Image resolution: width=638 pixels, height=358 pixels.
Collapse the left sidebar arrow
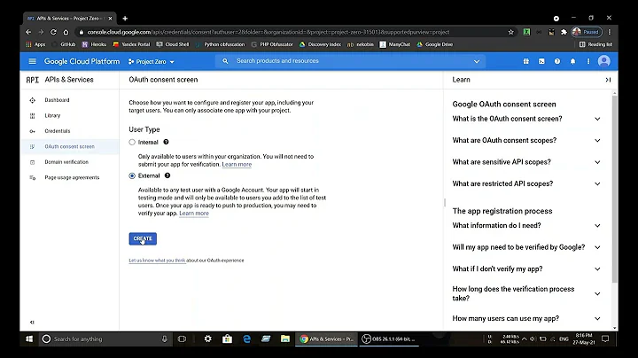32,323
